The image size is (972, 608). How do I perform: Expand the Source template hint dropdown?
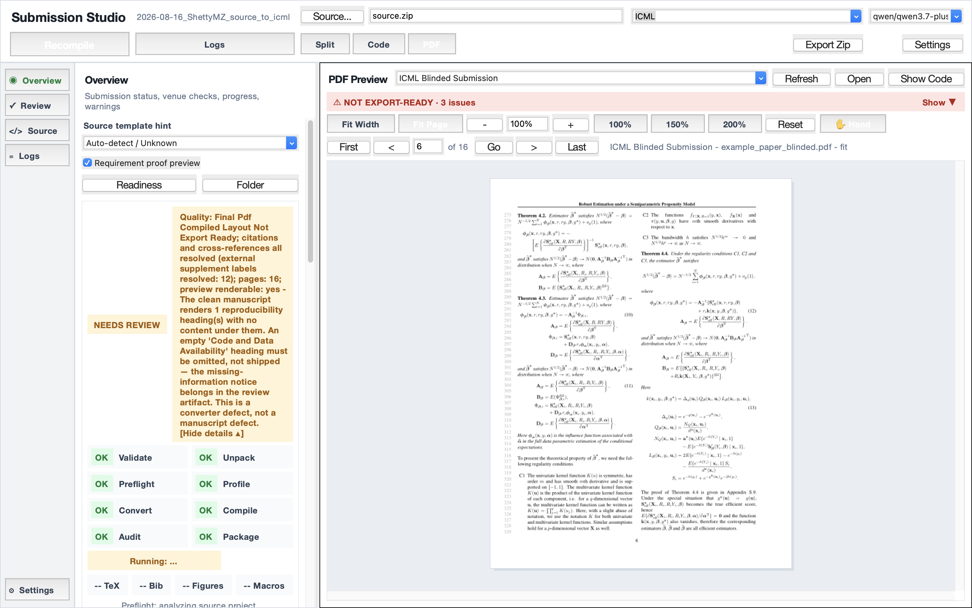coord(190,143)
